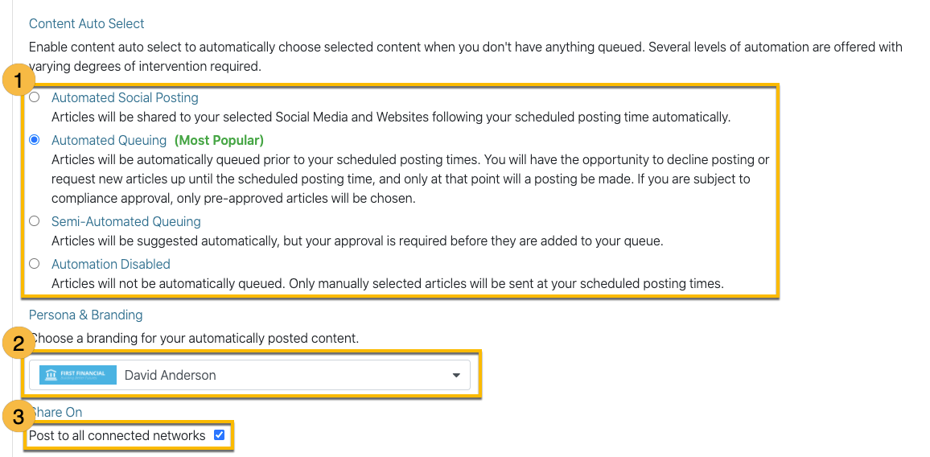930x457 pixels.
Task: Open the David Anderson persona selector
Action: 249,375
